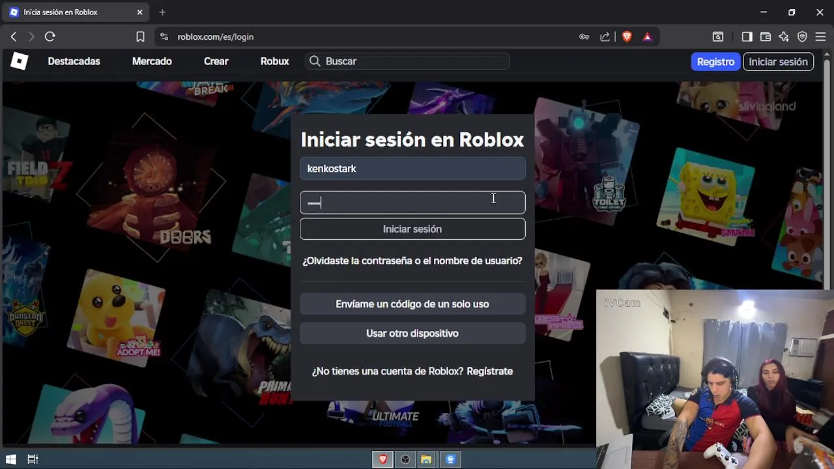This screenshot has width=834, height=469.
Task: Open the iVCam webcam taskbar icon
Action: (x=450, y=459)
